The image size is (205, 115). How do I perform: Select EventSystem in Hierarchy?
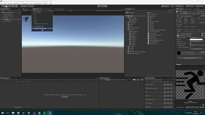(x=7, y=21)
